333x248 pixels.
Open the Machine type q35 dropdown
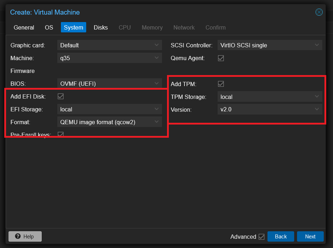pos(110,58)
